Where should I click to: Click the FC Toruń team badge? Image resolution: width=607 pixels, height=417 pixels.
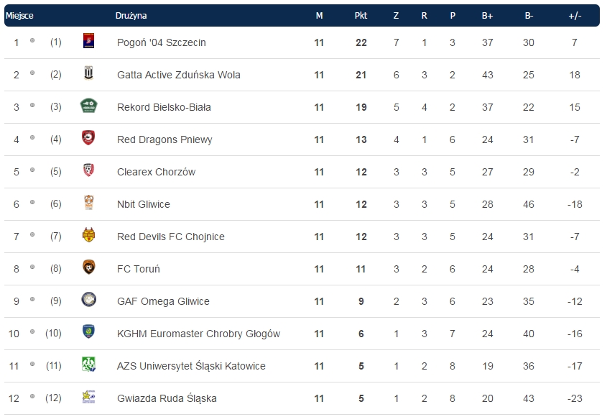point(88,268)
